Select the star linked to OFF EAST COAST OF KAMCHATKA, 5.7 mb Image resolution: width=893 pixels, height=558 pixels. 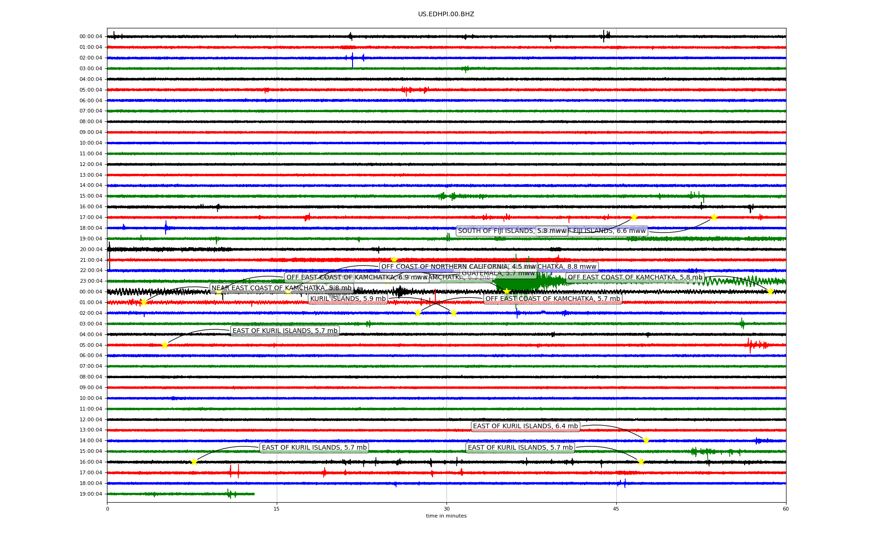(x=418, y=313)
